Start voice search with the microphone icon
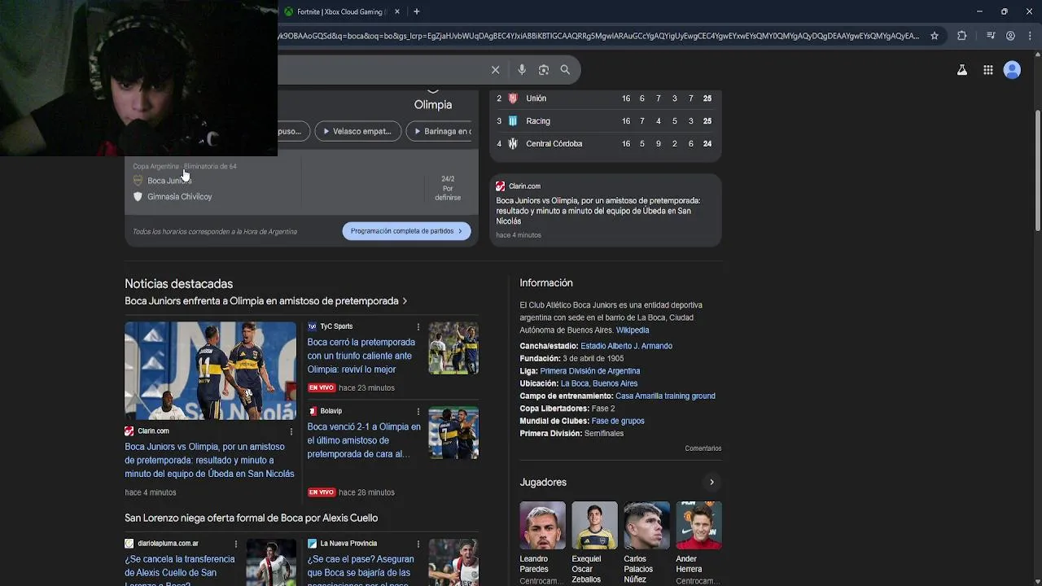 point(522,70)
